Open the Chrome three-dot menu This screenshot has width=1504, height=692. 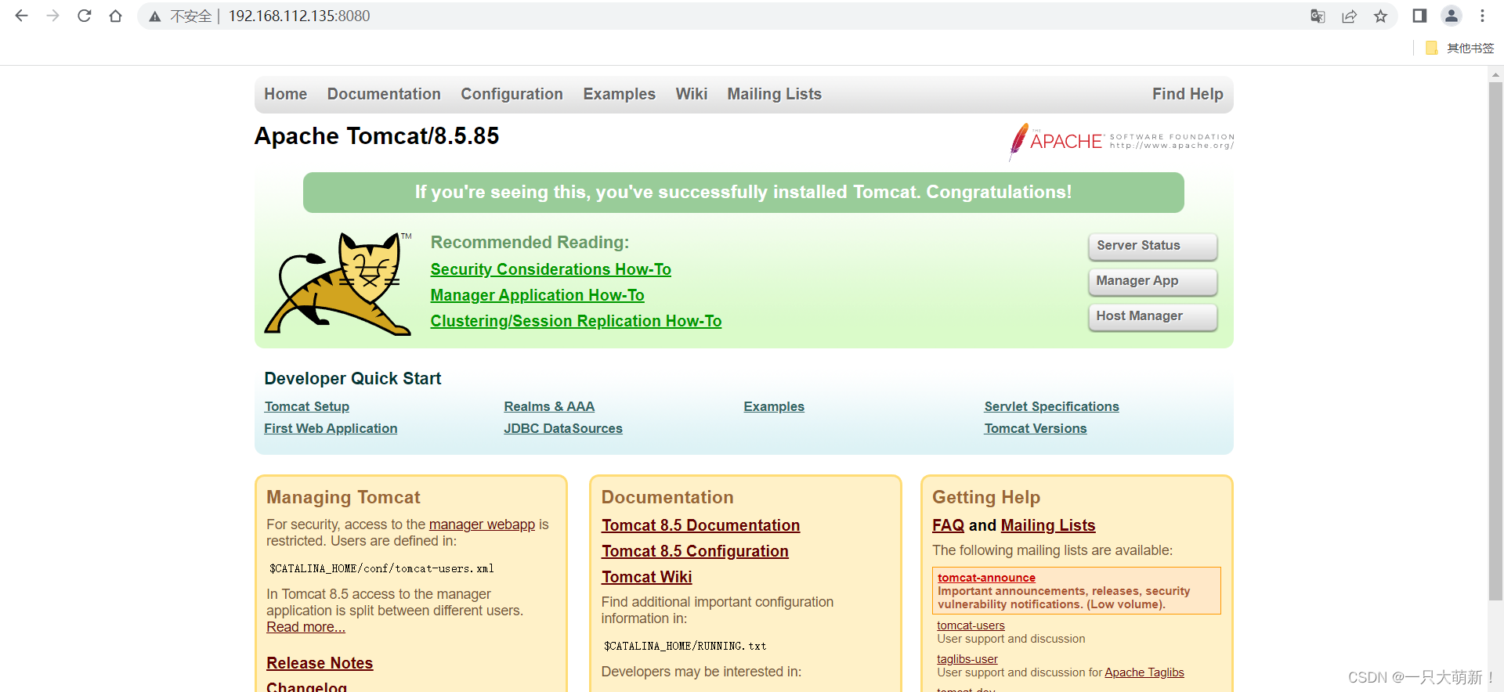click(x=1482, y=16)
